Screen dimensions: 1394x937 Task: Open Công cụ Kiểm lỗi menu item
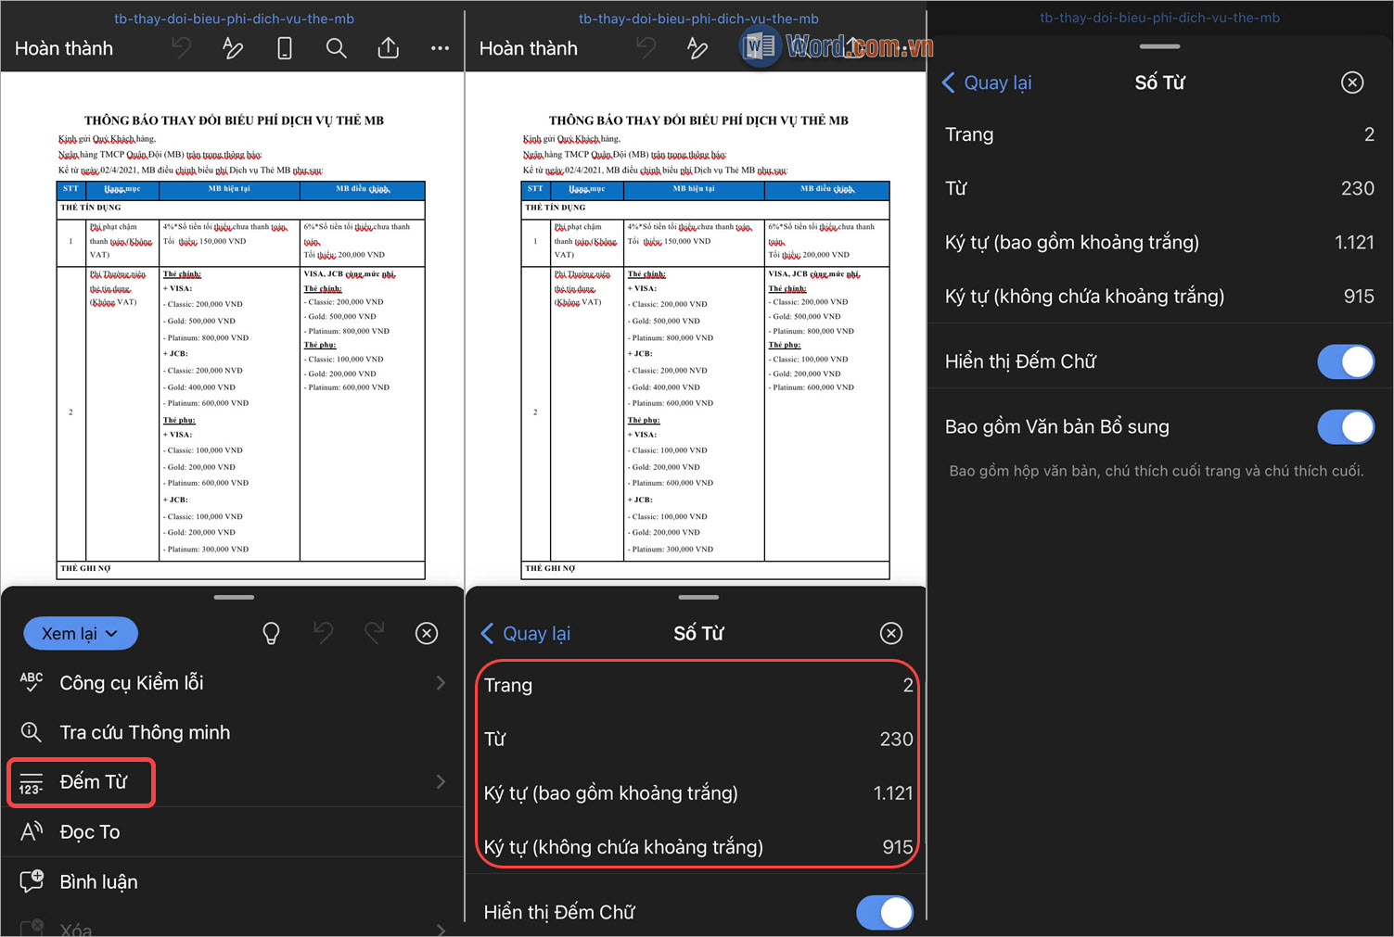tap(233, 683)
